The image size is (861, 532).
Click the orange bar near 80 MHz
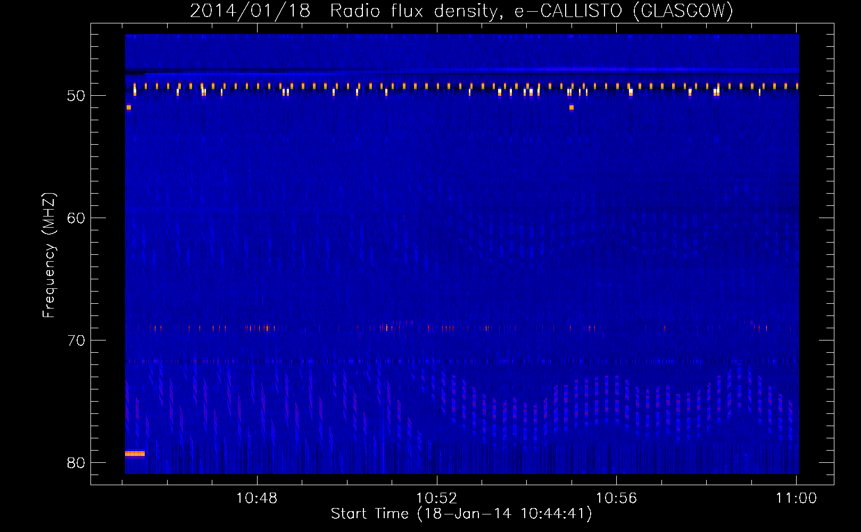click(x=135, y=454)
